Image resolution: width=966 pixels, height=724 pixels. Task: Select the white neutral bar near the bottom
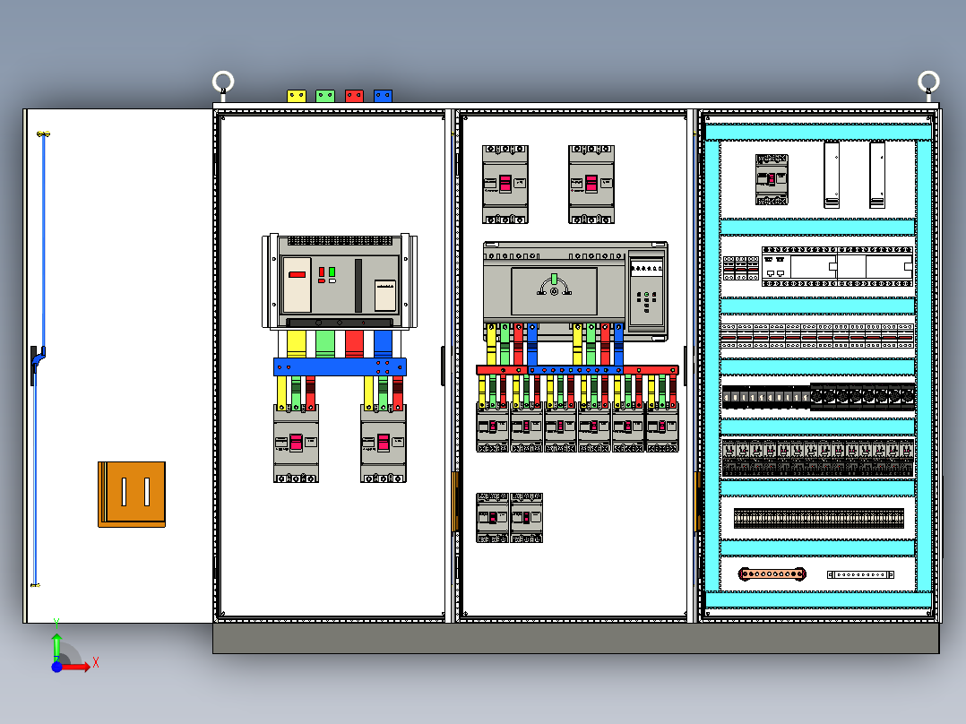click(860, 575)
